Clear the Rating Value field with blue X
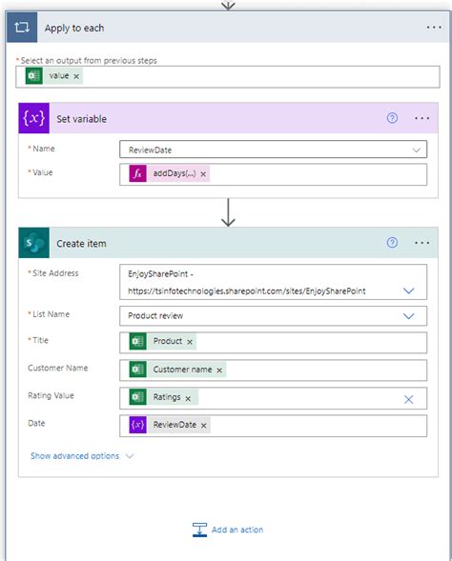The image size is (452, 561). (x=409, y=399)
